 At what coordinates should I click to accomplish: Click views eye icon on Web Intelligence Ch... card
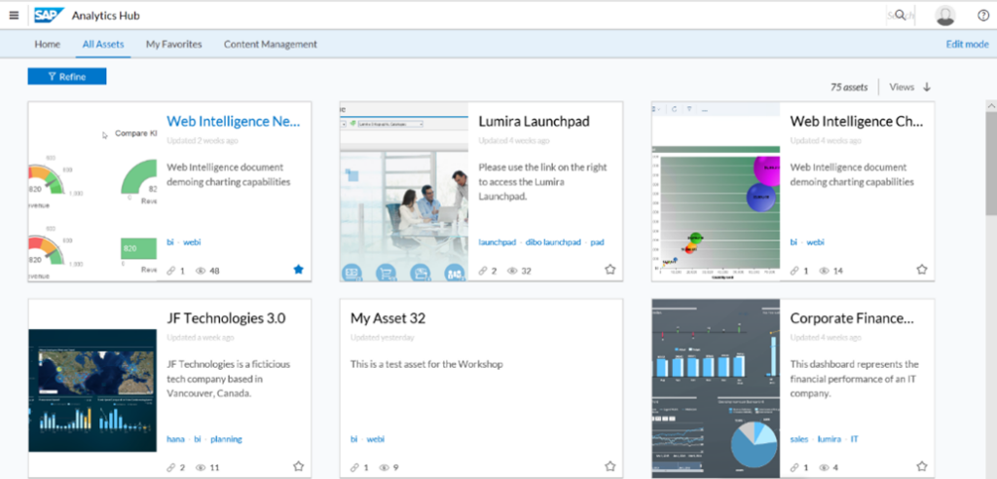click(x=824, y=271)
